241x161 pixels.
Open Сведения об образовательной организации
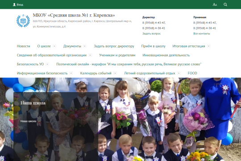point(52,55)
